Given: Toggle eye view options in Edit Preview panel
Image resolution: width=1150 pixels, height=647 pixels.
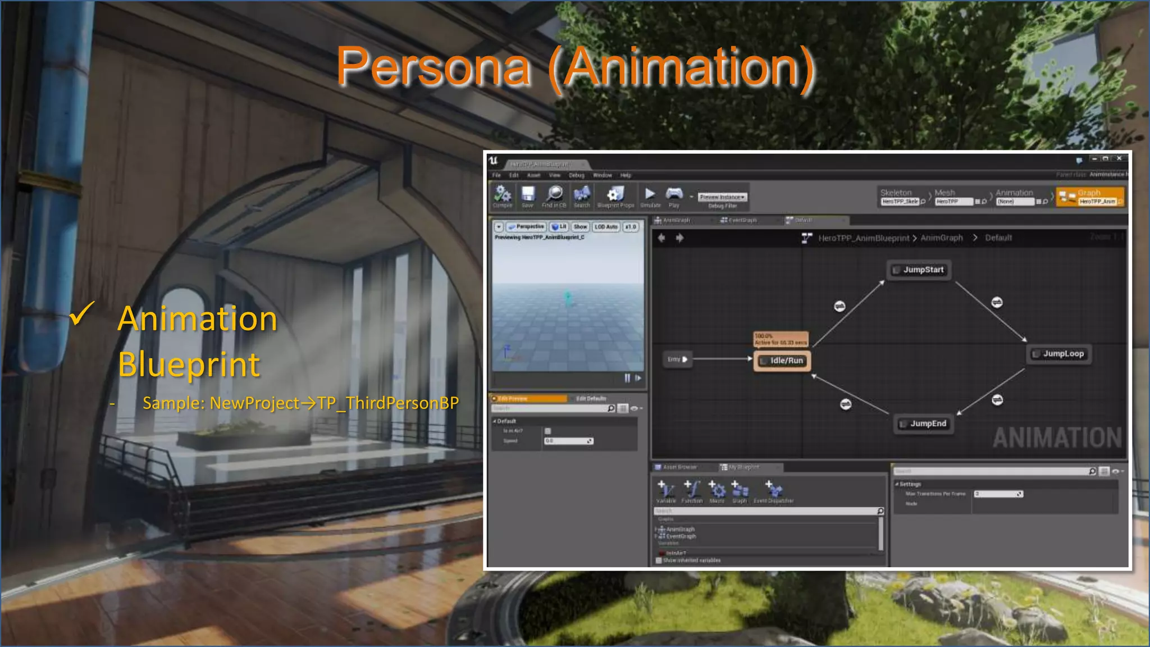Looking at the screenshot, I should 636,408.
